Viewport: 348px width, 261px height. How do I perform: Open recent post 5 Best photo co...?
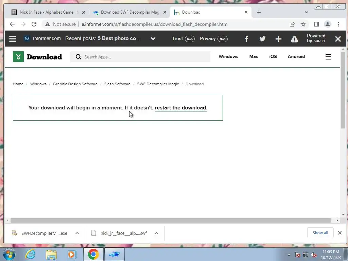(119, 38)
